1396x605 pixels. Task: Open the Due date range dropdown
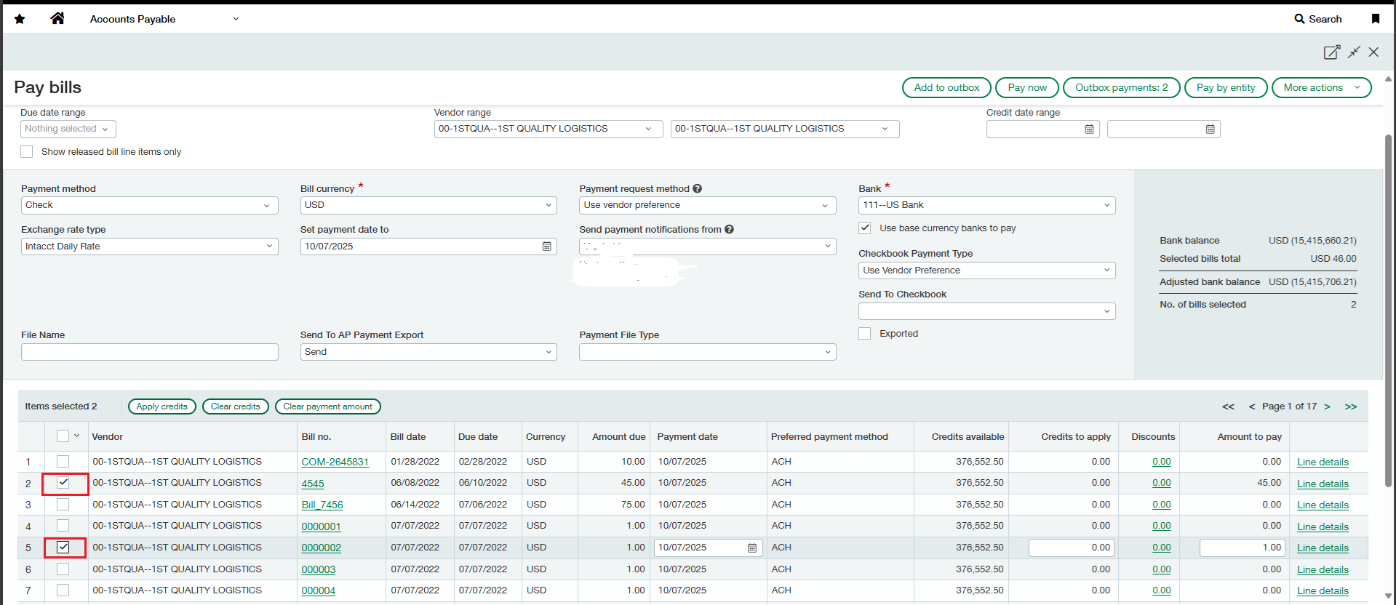[x=68, y=129]
